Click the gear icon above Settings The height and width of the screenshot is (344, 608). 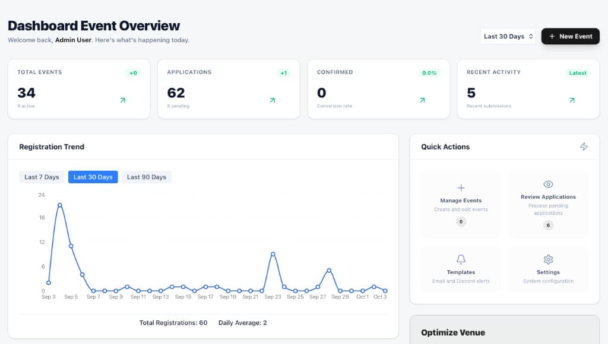click(x=548, y=259)
